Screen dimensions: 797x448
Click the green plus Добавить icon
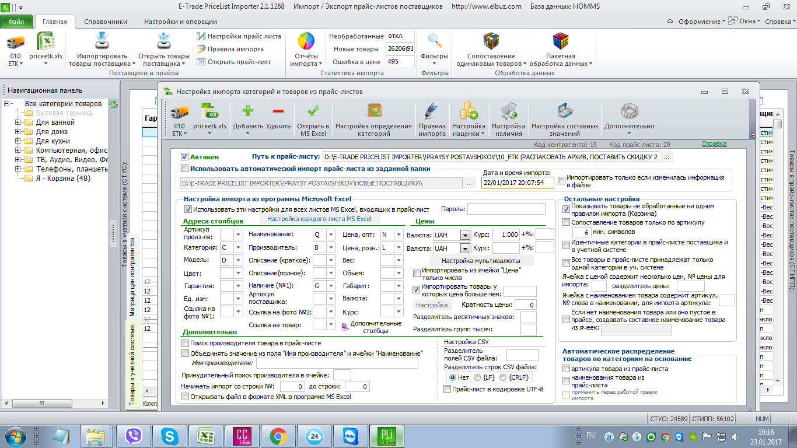point(248,111)
